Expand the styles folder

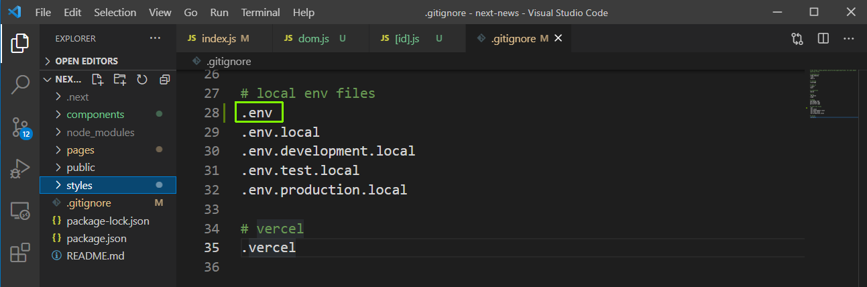coord(109,185)
